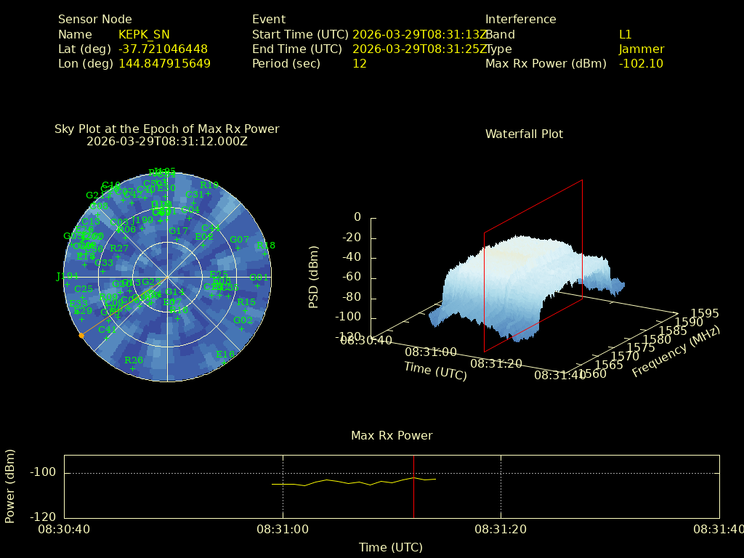Click the KEPK_SN sensor node name

click(x=144, y=34)
